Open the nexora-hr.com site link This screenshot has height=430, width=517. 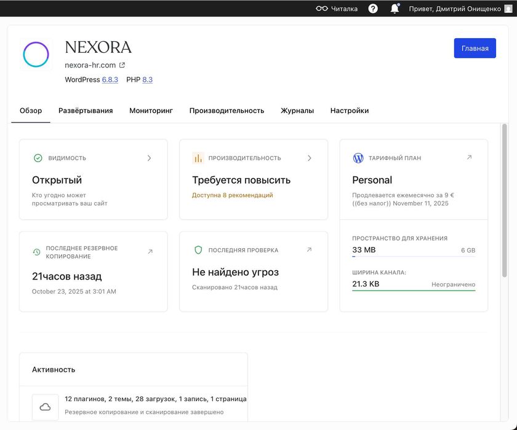(90, 65)
